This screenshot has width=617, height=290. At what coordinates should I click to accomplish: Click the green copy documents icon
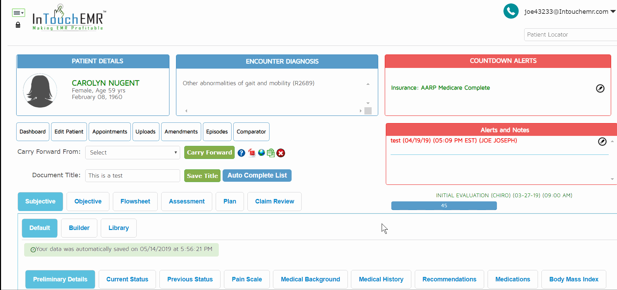click(271, 153)
